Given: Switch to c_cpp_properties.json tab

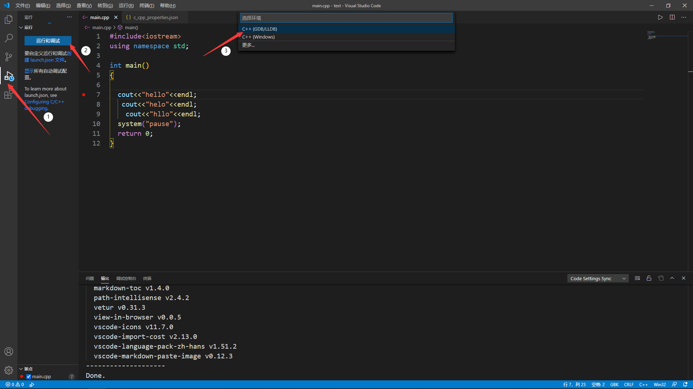Looking at the screenshot, I should (155, 17).
